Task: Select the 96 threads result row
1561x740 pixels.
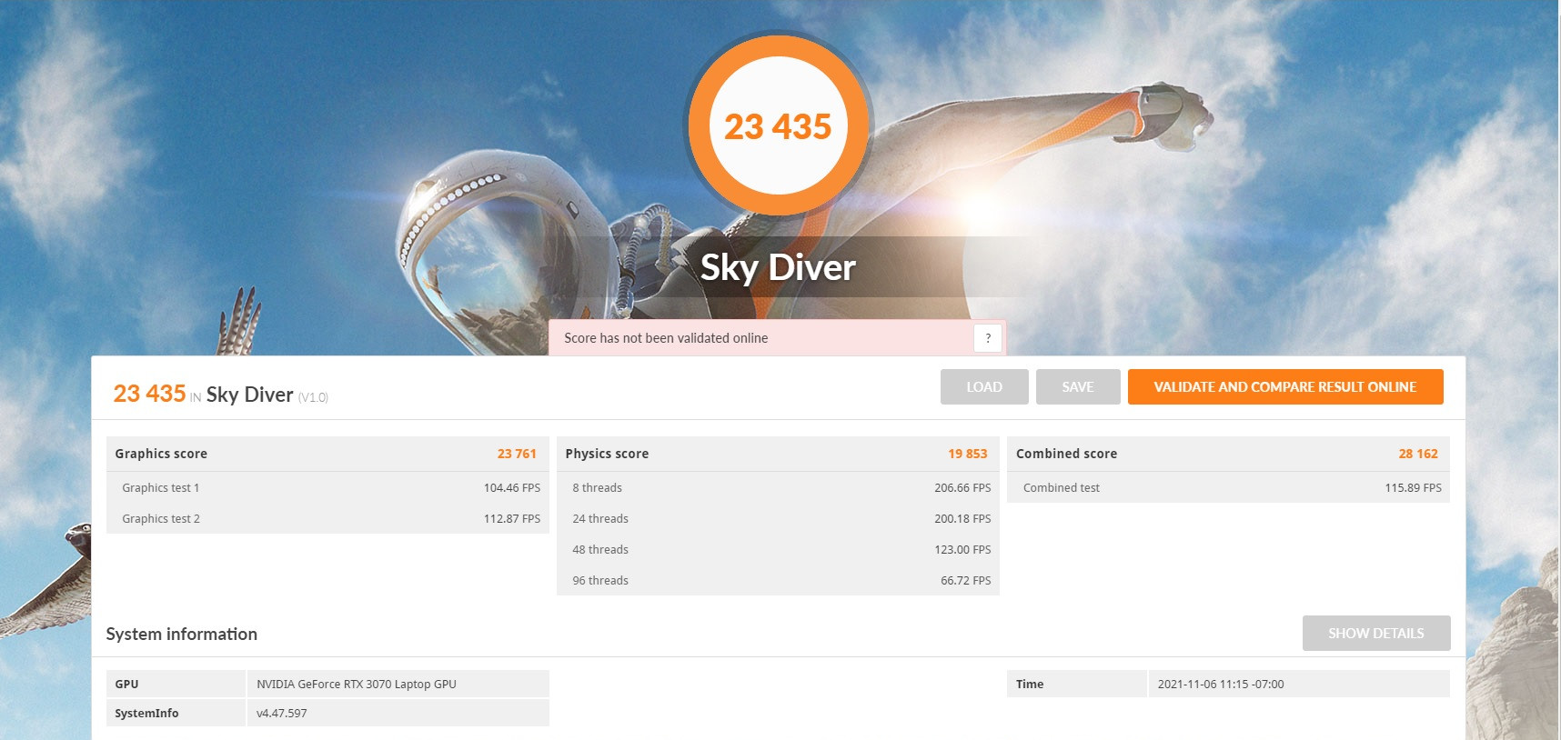Action: tap(777, 581)
